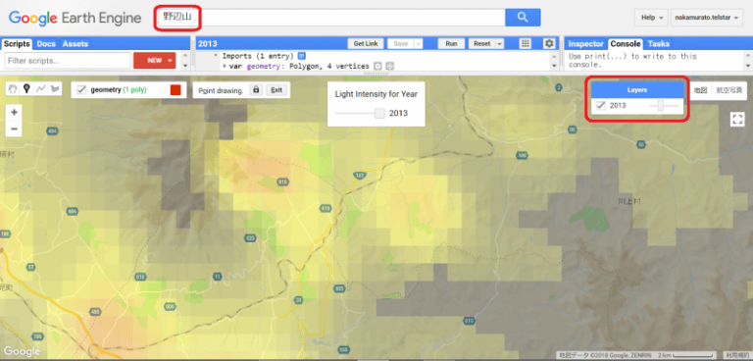Select the hand pan tool
753x361 pixels.
click(13, 88)
